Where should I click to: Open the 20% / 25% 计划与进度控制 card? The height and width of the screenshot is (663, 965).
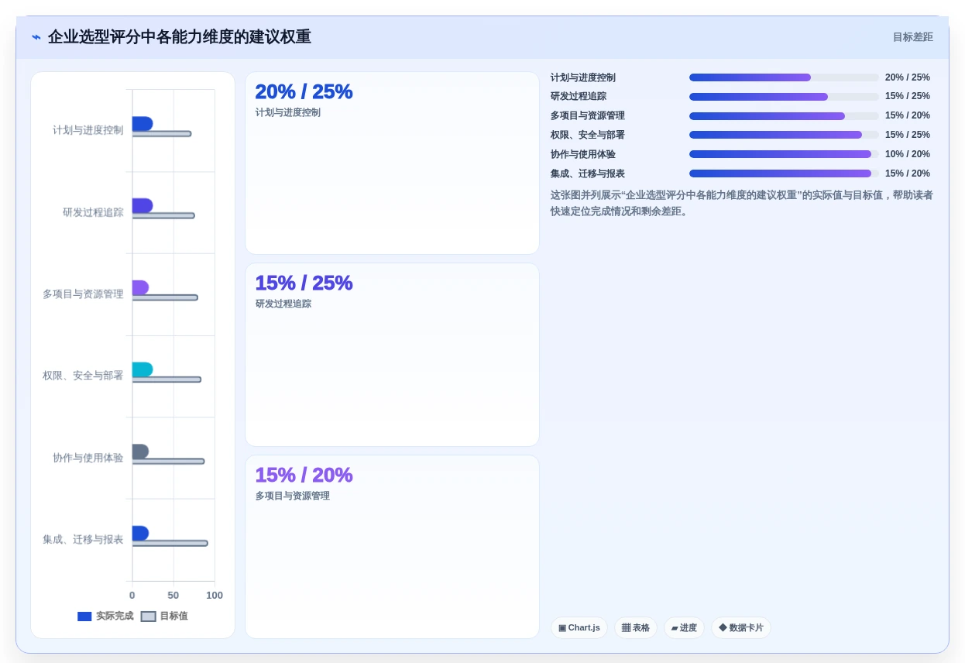(392, 163)
